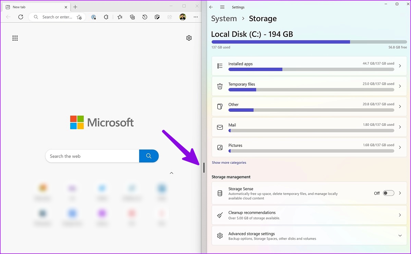Screen dimensions: 411x254
Task: Open Edge extensions puzzle icon
Action: point(106,17)
